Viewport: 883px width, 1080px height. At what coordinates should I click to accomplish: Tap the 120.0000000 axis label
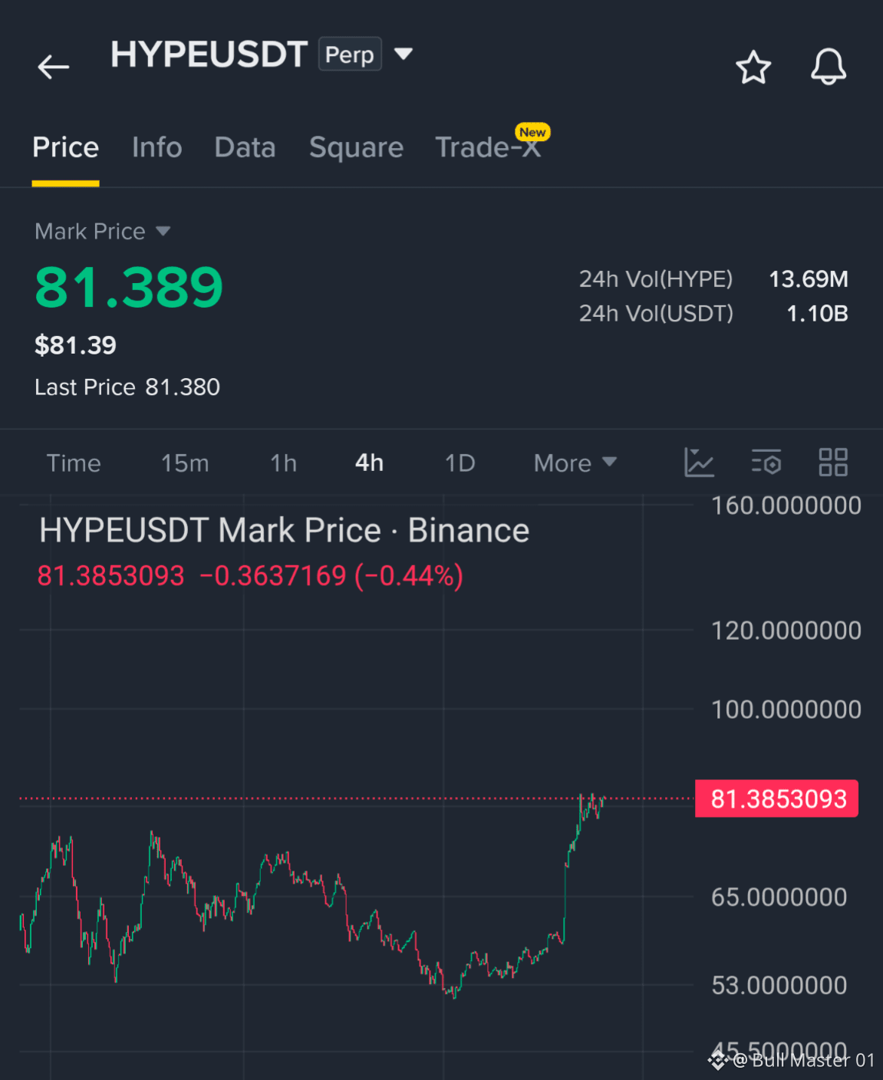[x=786, y=631]
